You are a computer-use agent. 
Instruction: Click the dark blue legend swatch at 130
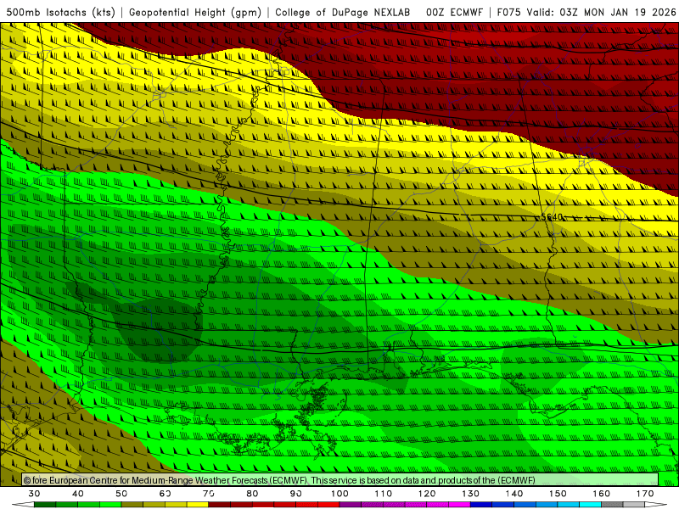481,505
